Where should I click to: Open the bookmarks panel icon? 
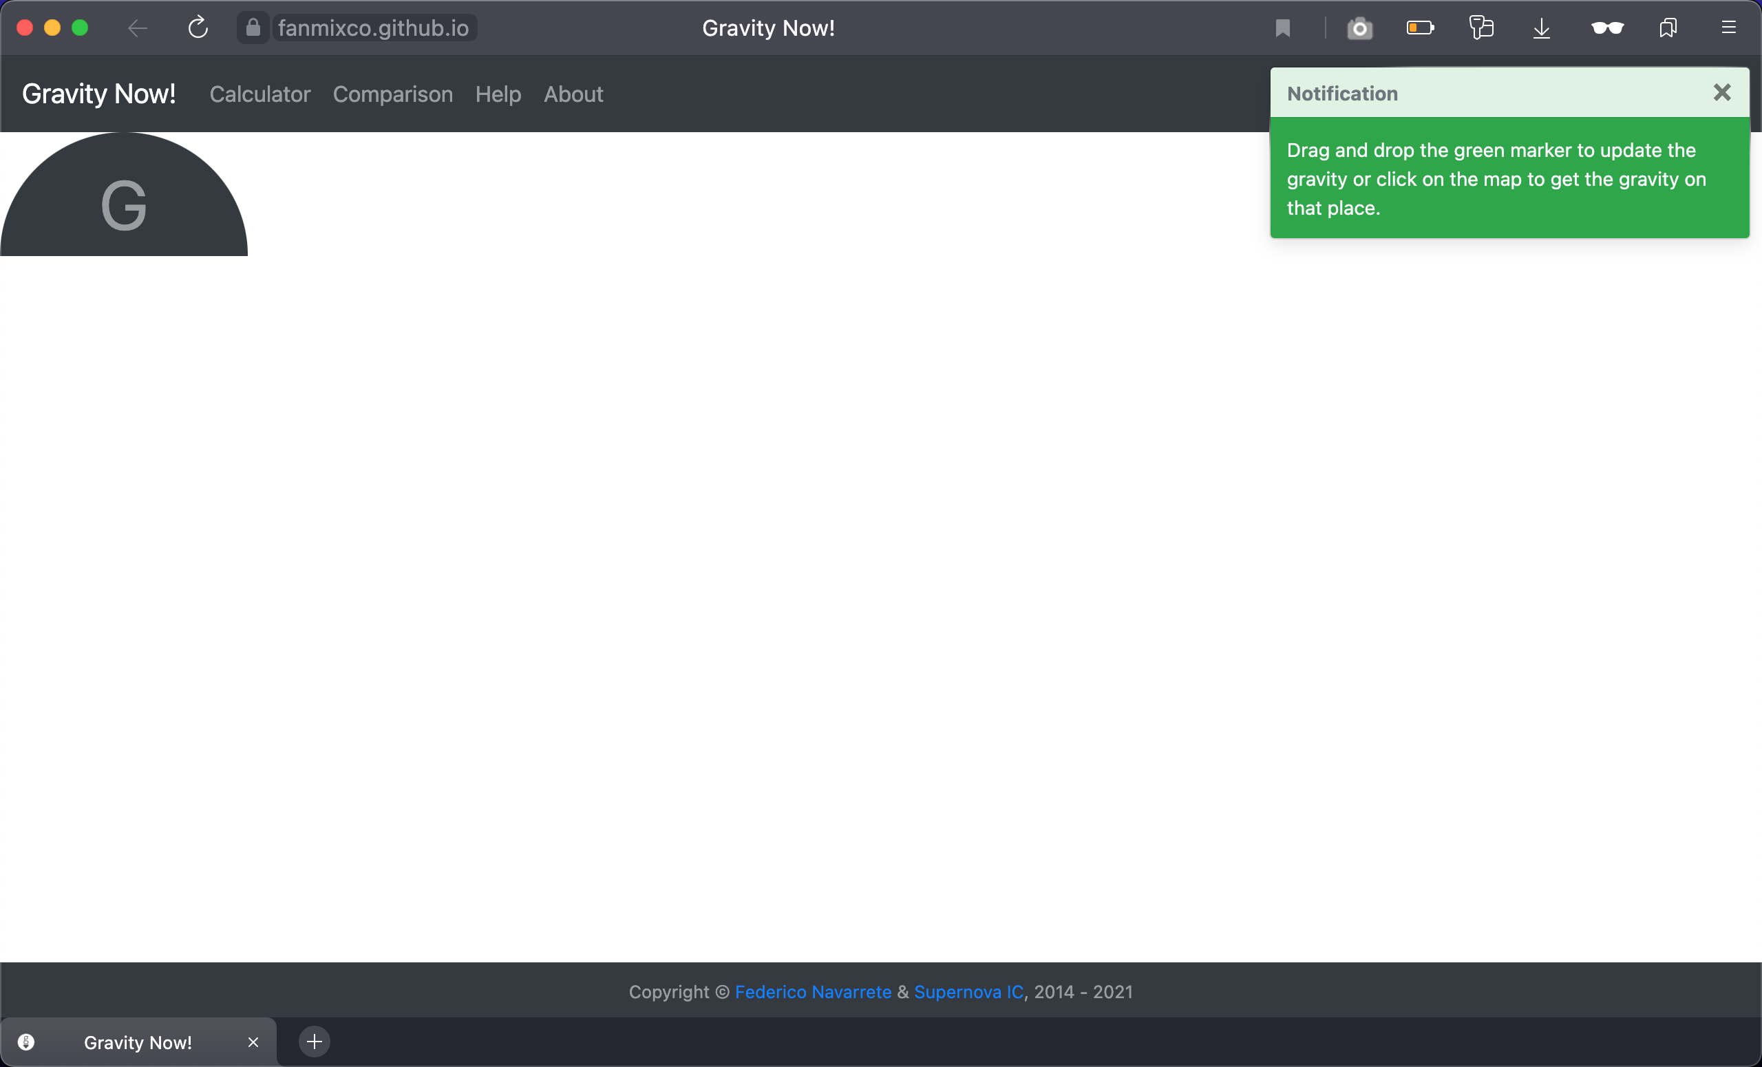click(x=1668, y=28)
